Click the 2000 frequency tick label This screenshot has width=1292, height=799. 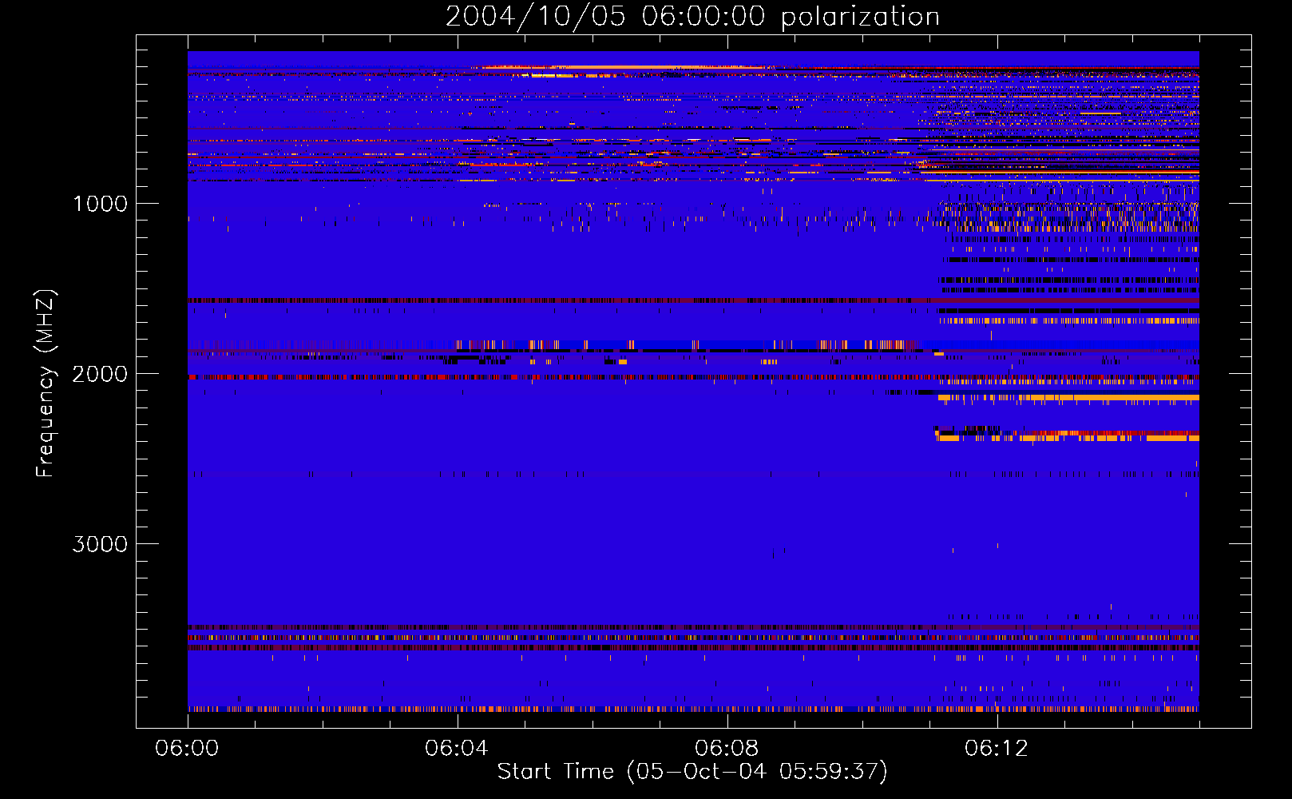pyautogui.click(x=100, y=374)
